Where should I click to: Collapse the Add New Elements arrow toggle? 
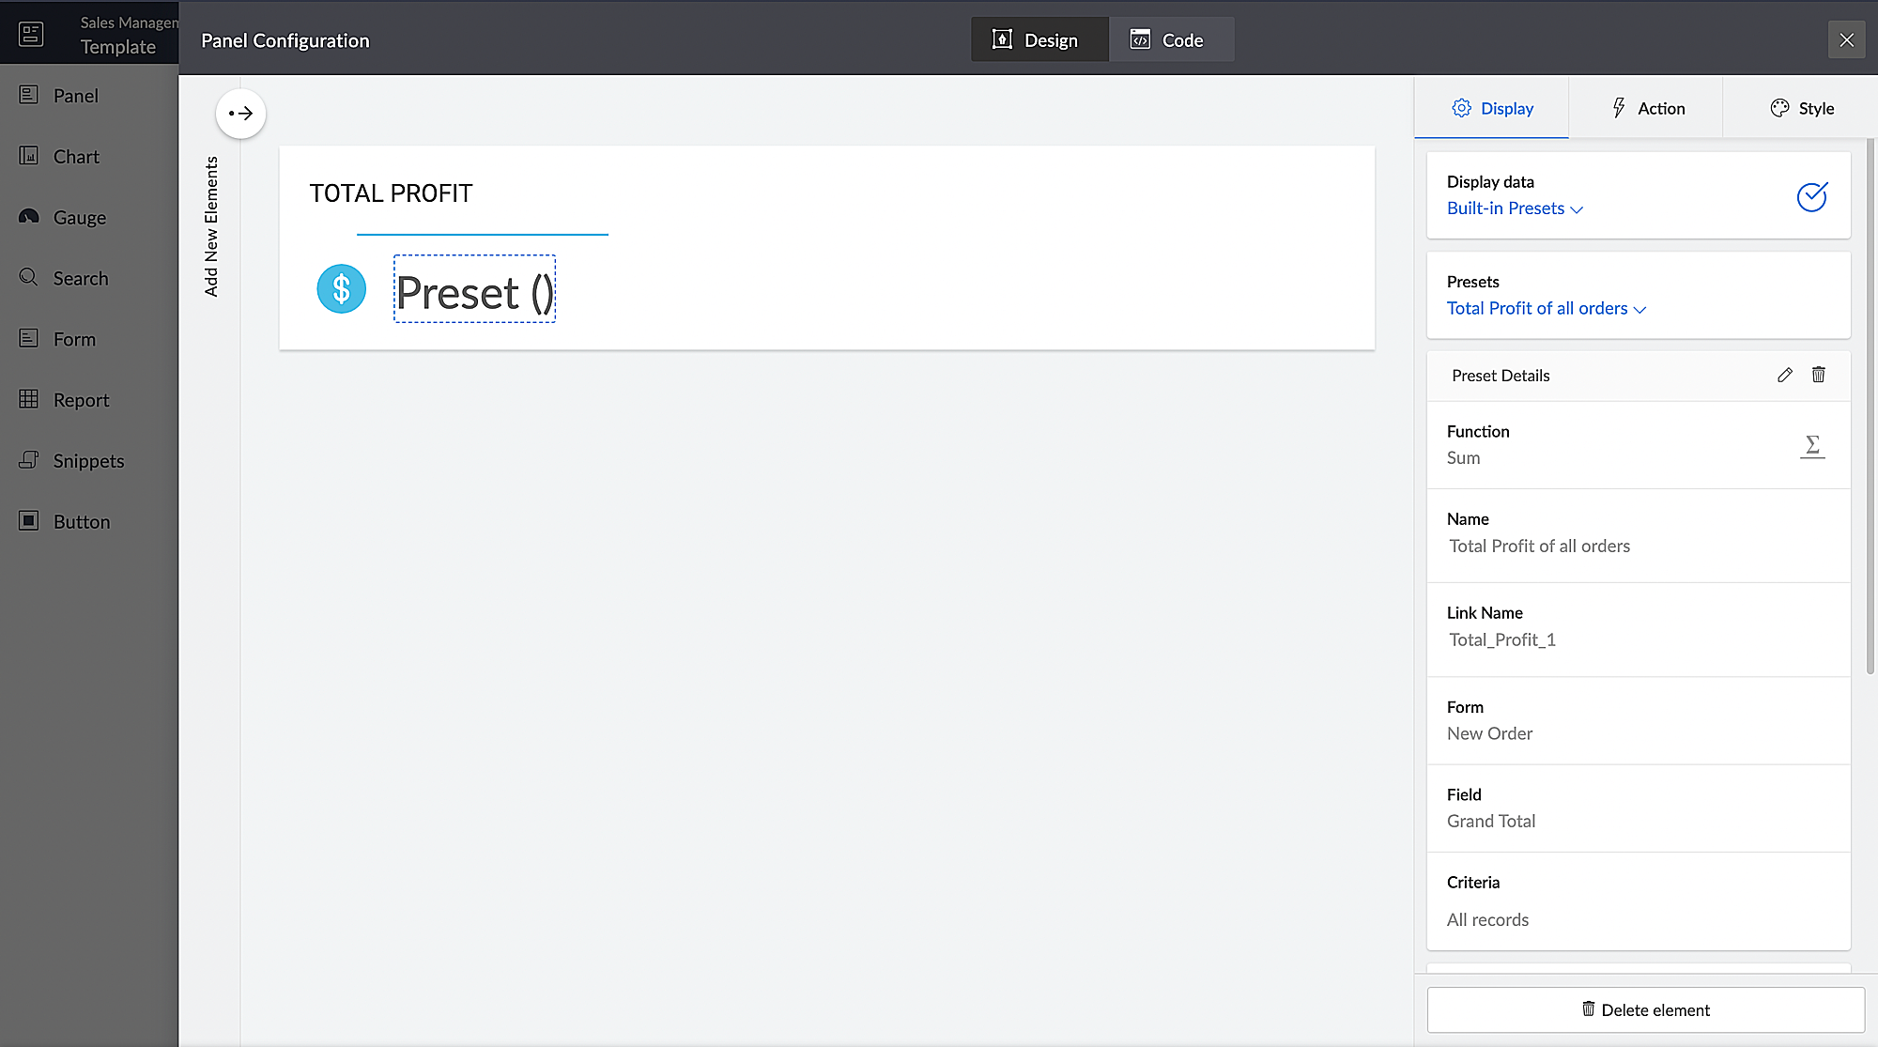[x=240, y=114]
